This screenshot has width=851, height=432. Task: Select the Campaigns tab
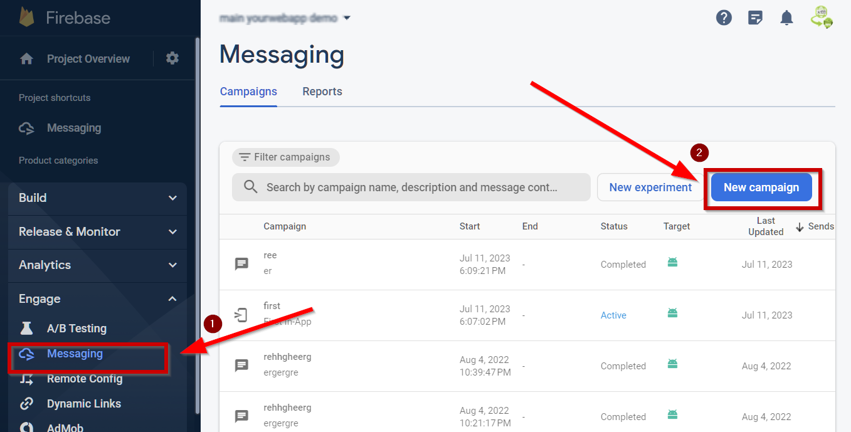(248, 92)
